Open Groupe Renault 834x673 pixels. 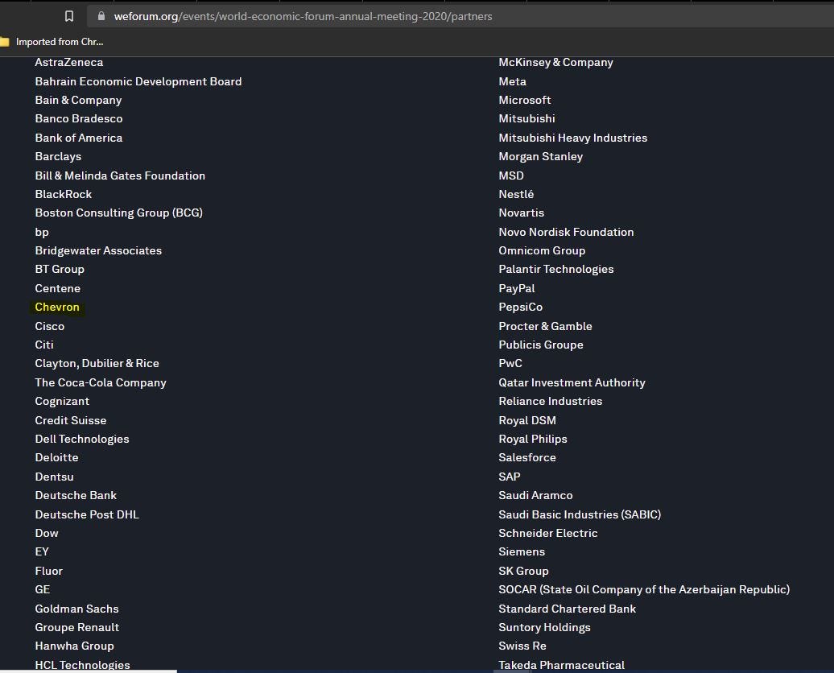[x=77, y=627]
